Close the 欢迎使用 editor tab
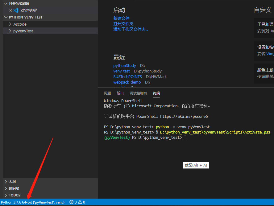This screenshot has height=206, width=274. coord(11,10)
